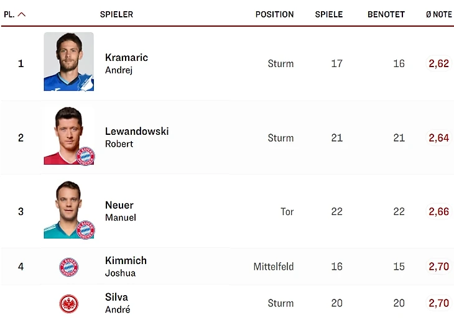The width and height of the screenshot is (454, 320).
Task: Click Bayern Munich crest in Kimmich row
Action: pos(68,267)
